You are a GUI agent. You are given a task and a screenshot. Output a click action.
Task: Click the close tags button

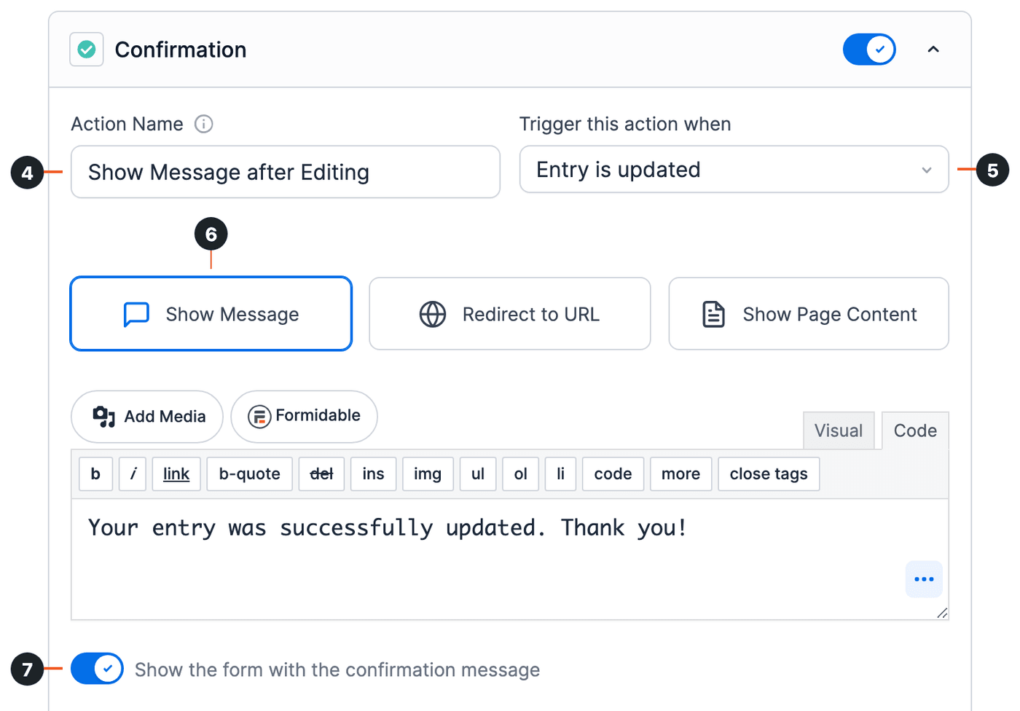[x=769, y=474]
